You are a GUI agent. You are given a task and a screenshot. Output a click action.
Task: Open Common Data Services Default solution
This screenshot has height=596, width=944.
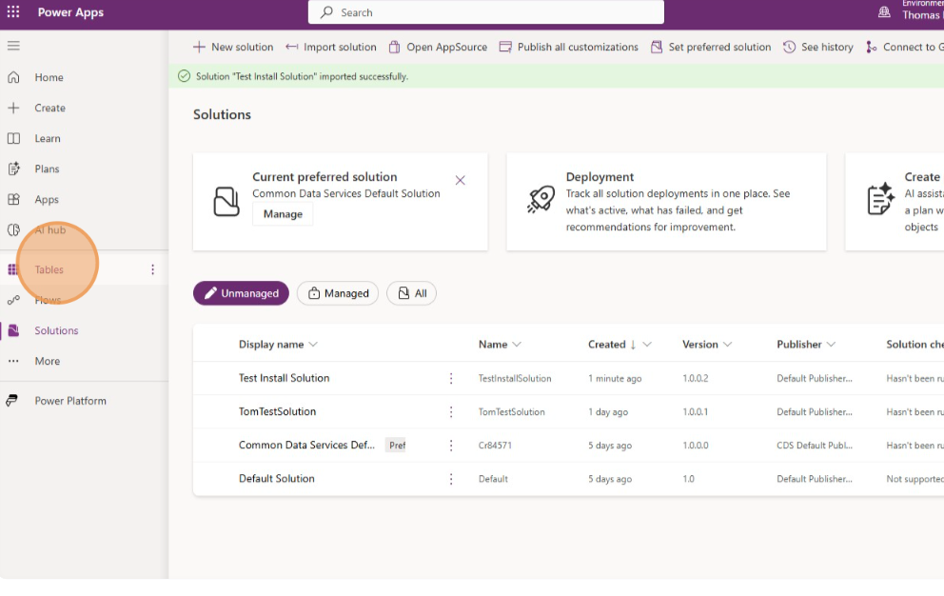306,446
